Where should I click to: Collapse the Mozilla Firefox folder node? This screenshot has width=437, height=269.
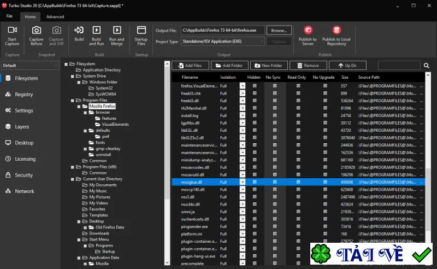pos(79,107)
